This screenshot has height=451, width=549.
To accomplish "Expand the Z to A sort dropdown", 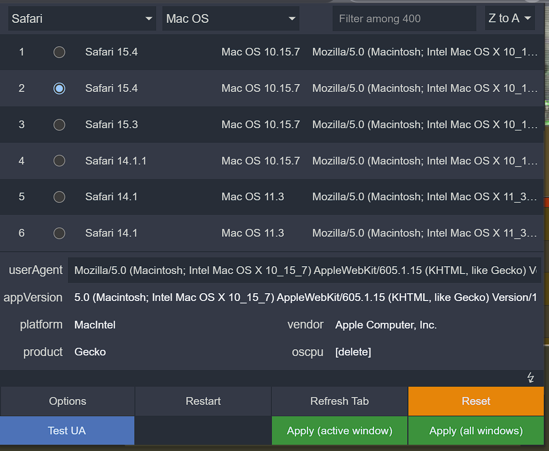I will pyautogui.click(x=510, y=19).
